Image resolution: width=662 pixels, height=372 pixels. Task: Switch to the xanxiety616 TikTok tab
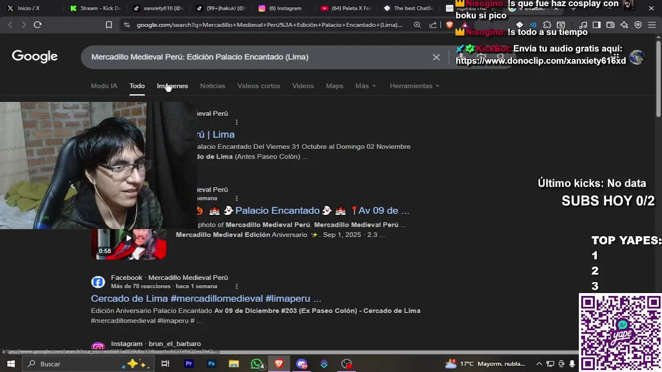click(x=158, y=8)
